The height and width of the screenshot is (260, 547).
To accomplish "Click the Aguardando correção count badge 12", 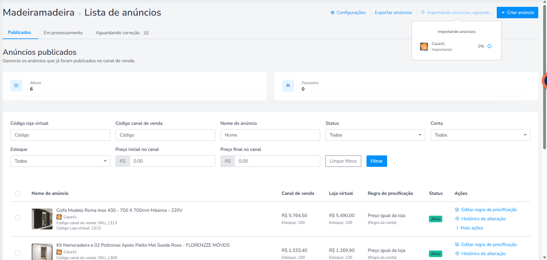I will pos(146,33).
